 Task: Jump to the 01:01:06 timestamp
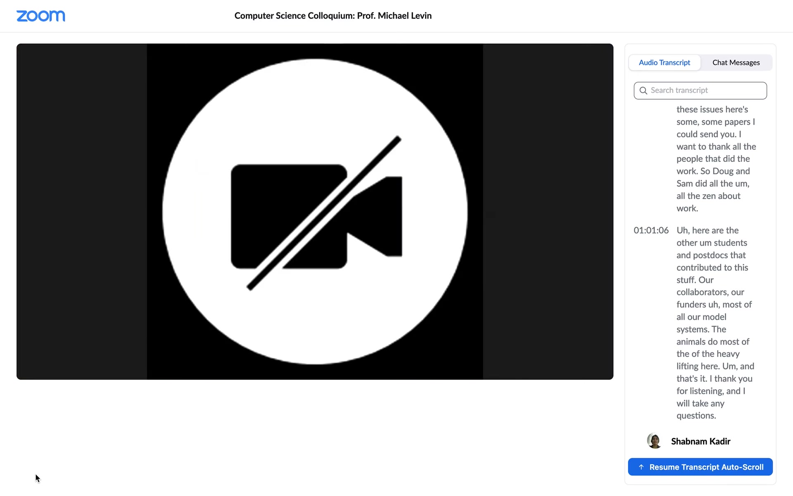click(x=651, y=230)
